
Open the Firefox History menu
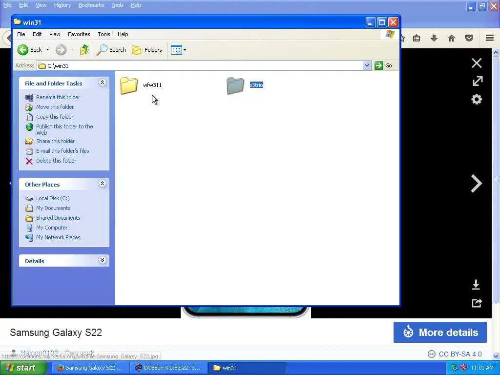tap(62, 5)
